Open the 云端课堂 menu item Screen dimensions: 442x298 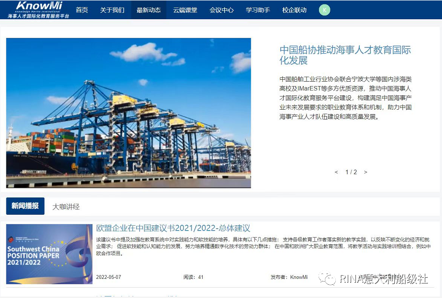click(185, 10)
